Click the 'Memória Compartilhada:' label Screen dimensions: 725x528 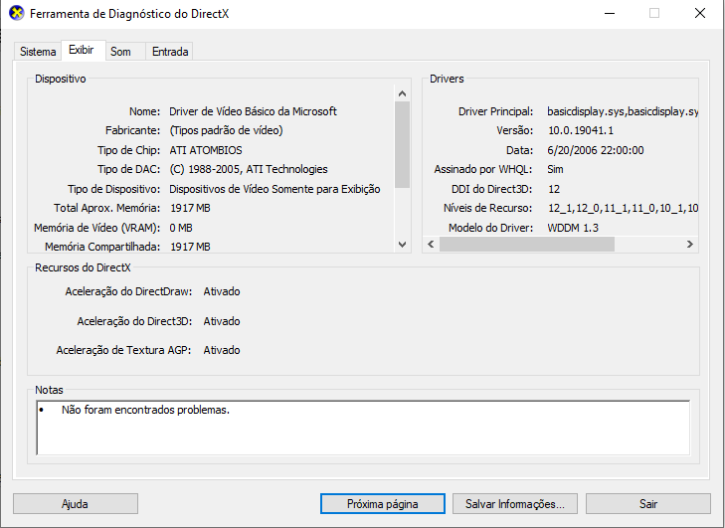(102, 247)
